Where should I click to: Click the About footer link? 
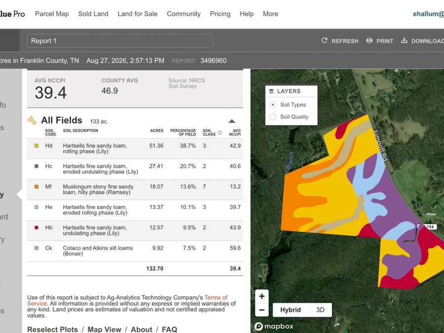click(141, 330)
